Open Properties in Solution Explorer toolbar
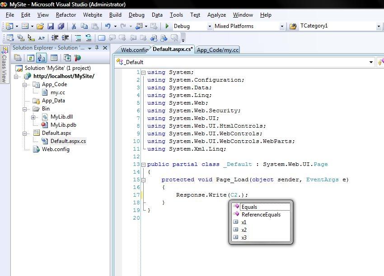The height and width of the screenshot is (276, 384). point(17,58)
